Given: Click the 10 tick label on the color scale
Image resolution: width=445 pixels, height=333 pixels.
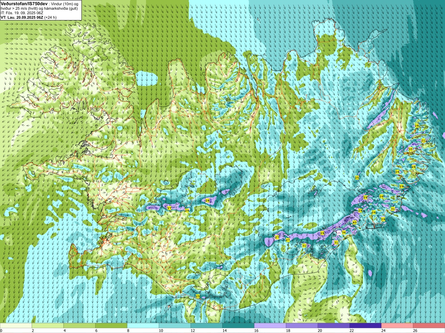Looking at the screenshot, I should coord(161,331).
